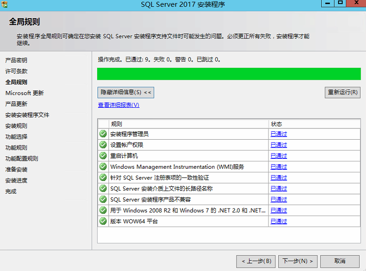Click green check icon for 长路径名称 row

103,188
